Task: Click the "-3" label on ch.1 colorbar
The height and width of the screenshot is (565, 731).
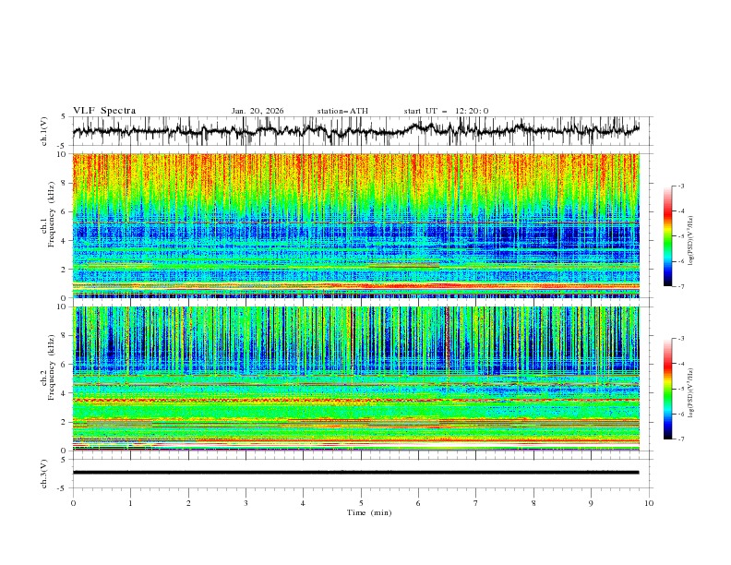Action: [681, 186]
